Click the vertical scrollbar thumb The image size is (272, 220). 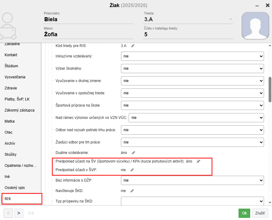click(x=270, y=89)
